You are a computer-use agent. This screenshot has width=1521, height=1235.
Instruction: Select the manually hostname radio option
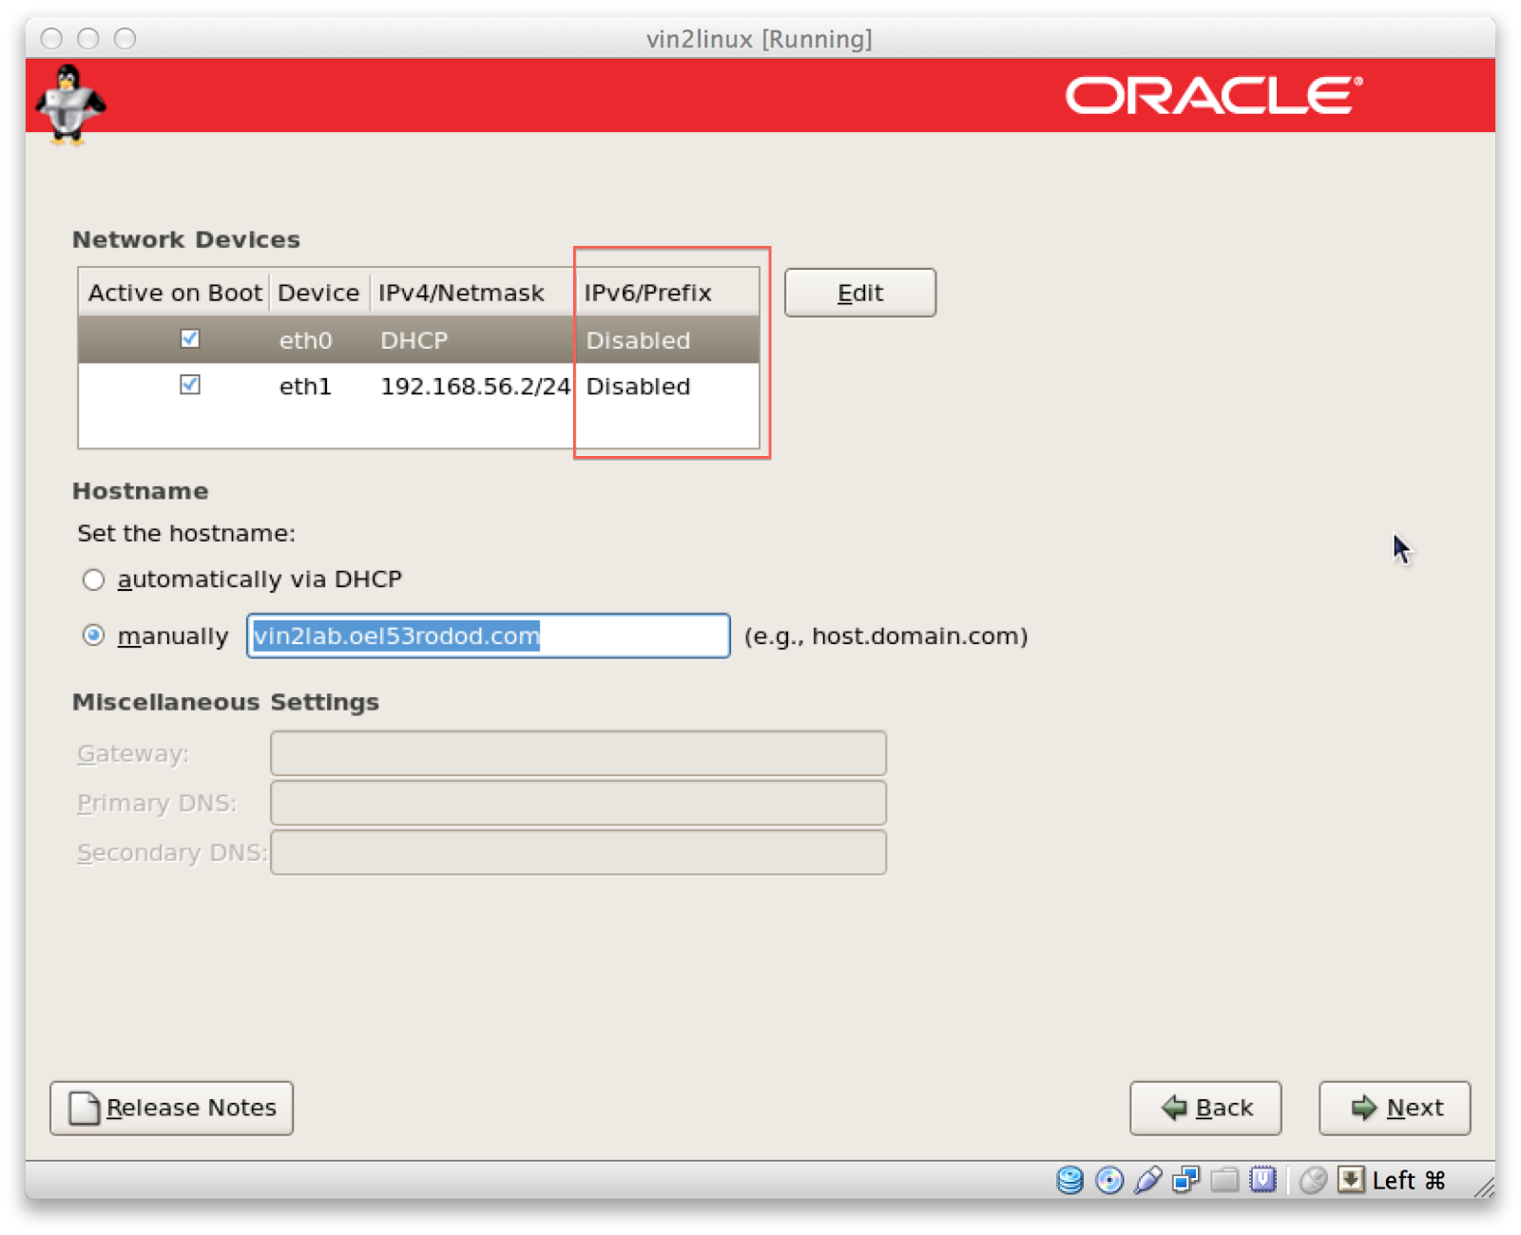[93, 636]
